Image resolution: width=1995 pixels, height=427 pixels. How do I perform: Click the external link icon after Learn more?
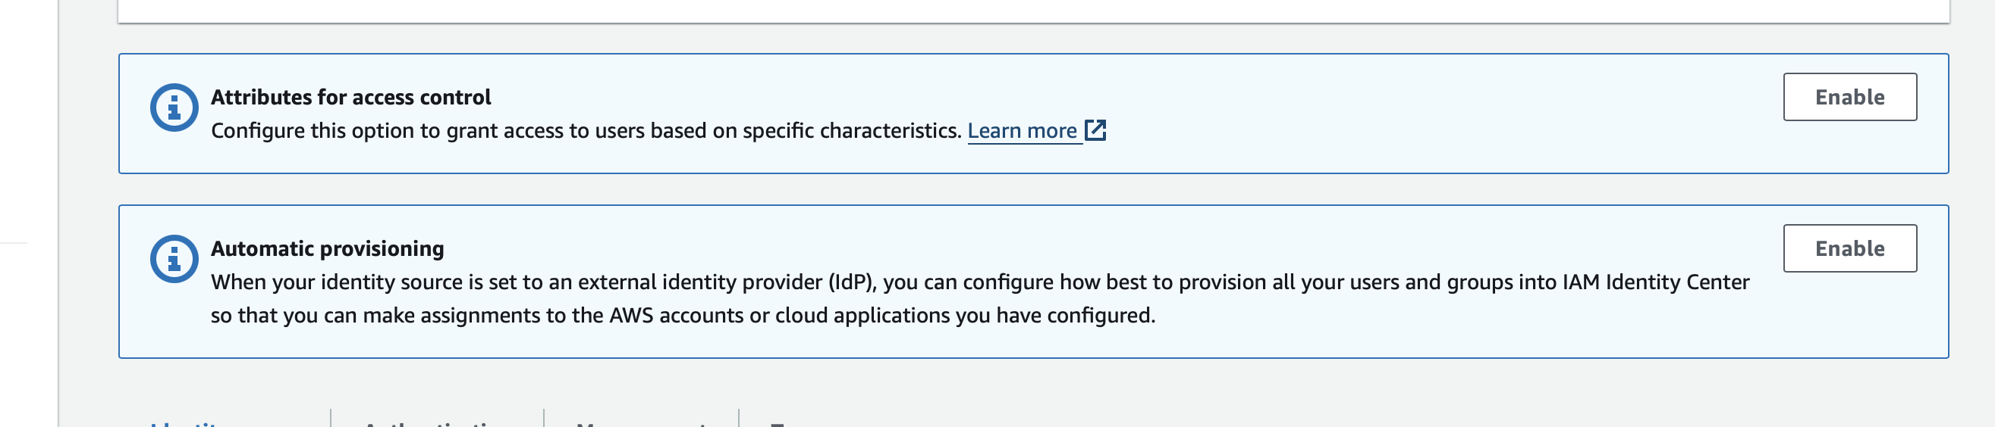tap(1095, 130)
